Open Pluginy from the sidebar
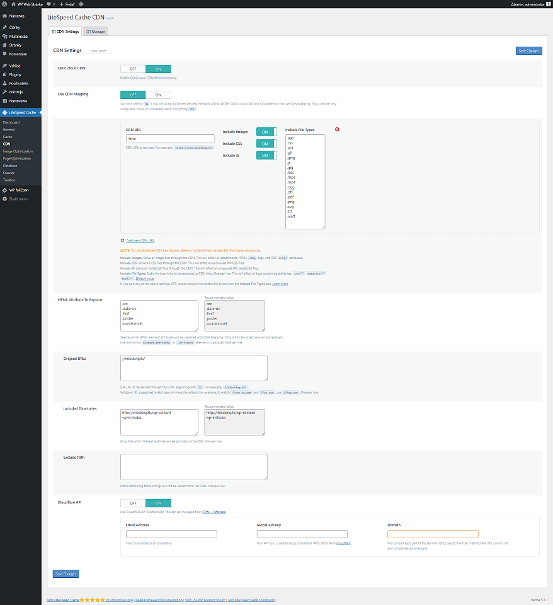The height and width of the screenshot is (605, 553). coord(15,74)
